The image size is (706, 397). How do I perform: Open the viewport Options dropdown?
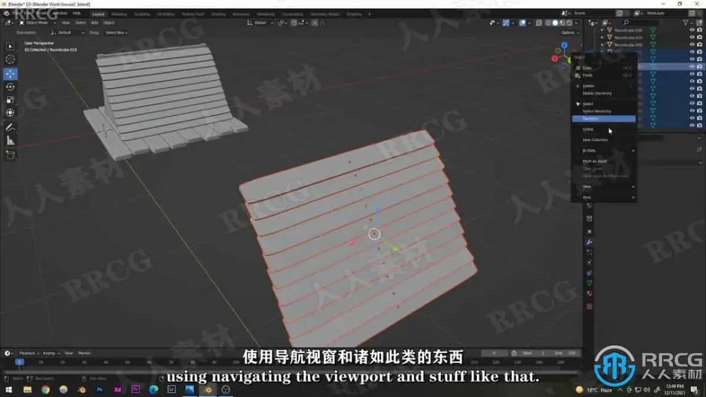569,32
